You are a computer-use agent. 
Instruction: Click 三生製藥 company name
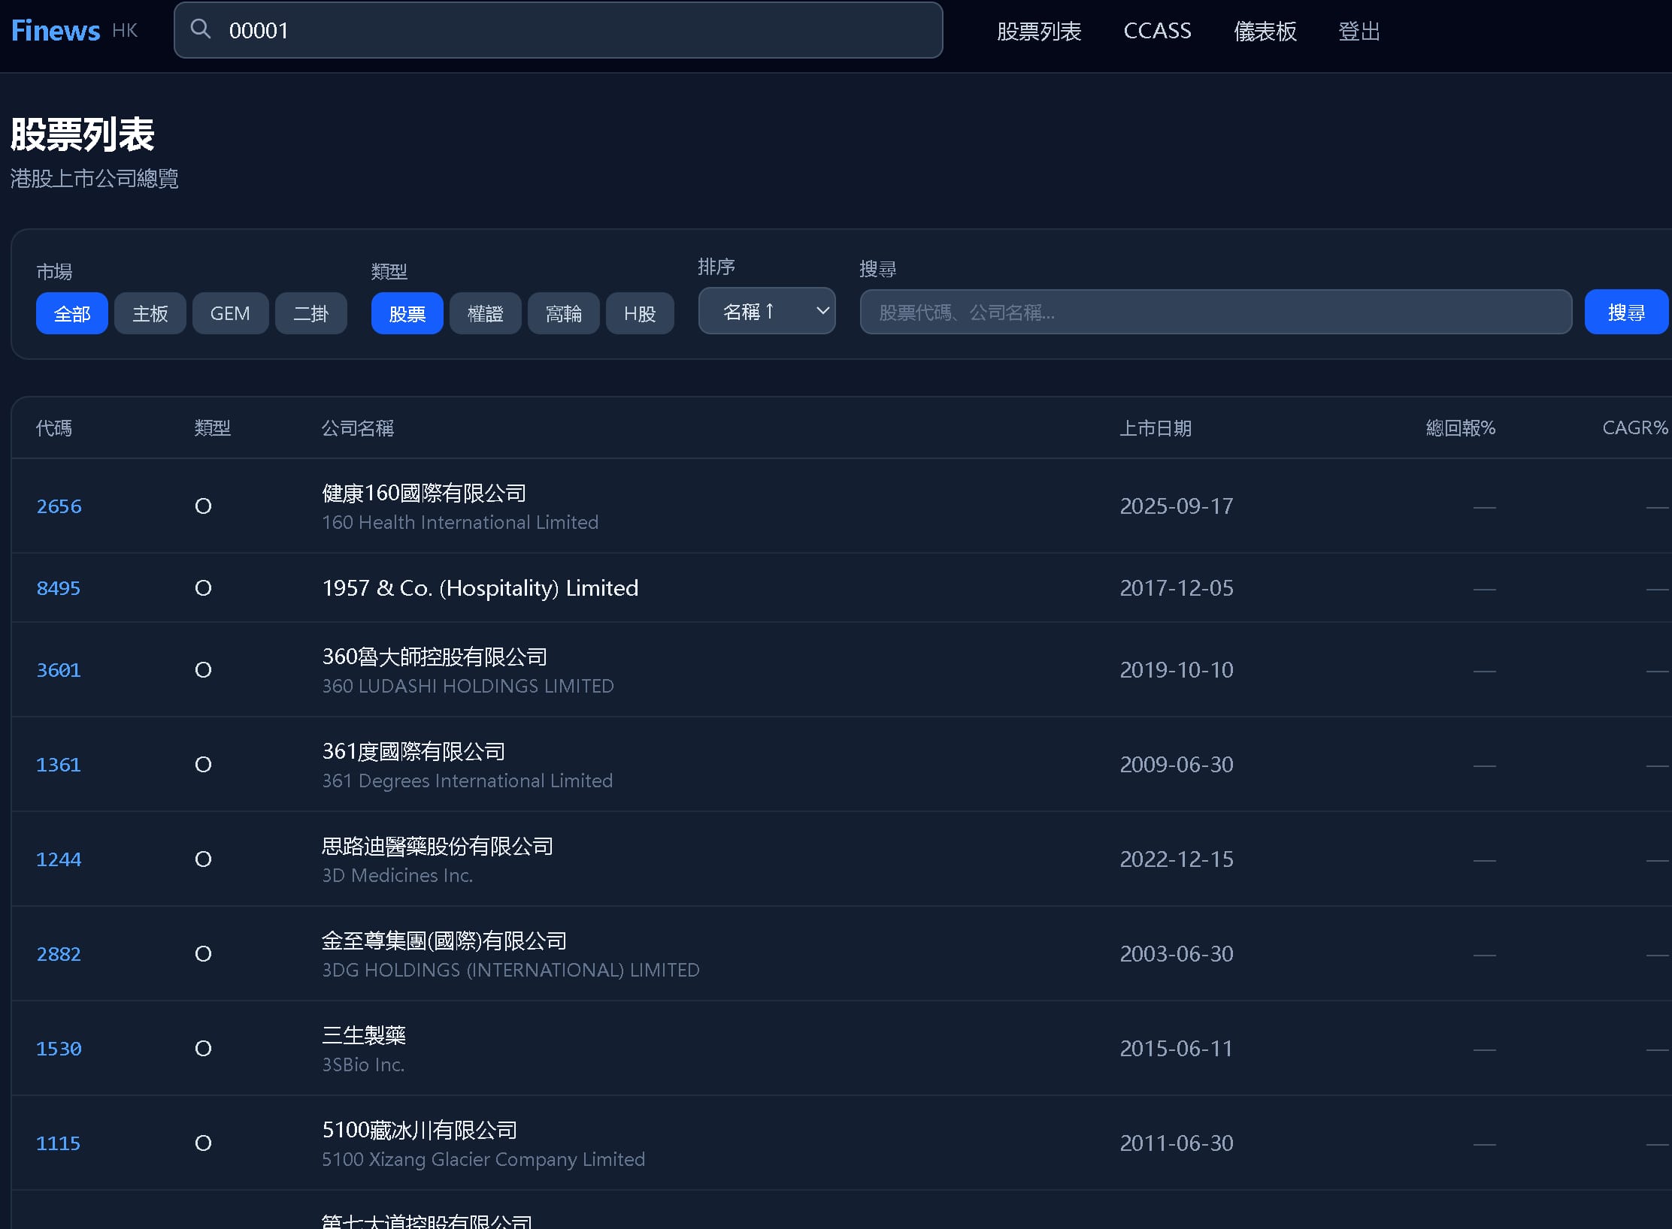point(364,1035)
